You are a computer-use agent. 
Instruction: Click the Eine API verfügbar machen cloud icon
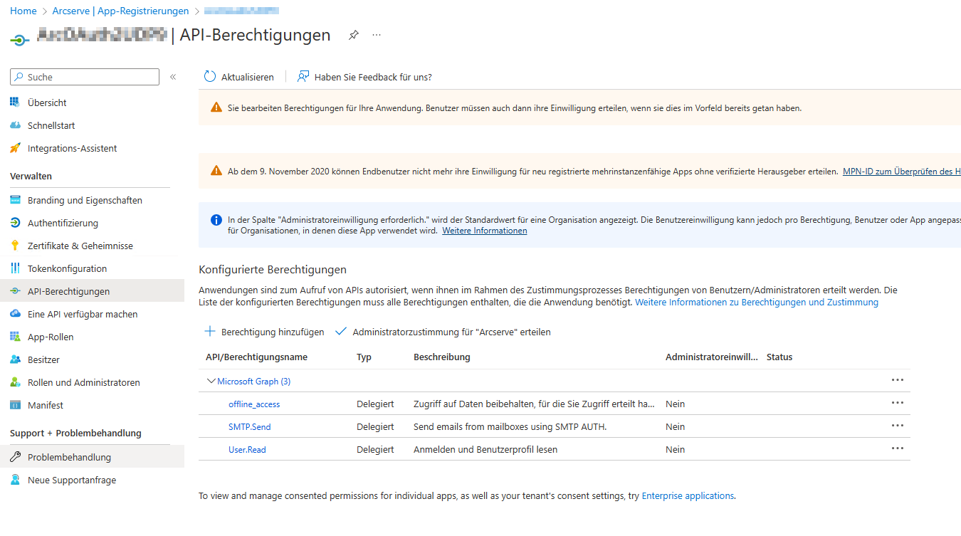point(15,314)
